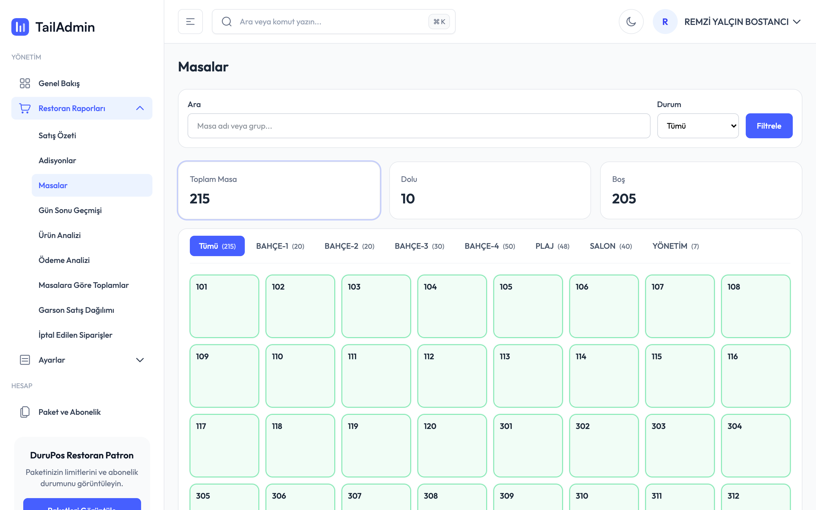816x510 pixels.
Task: Open table 106 card
Action: (604, 306)
